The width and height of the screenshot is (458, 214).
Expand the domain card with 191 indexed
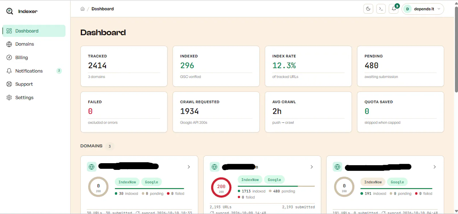click(x=435, y=167)
